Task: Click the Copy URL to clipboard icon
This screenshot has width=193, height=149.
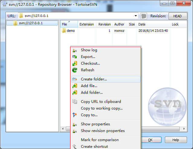Action: 75,102
